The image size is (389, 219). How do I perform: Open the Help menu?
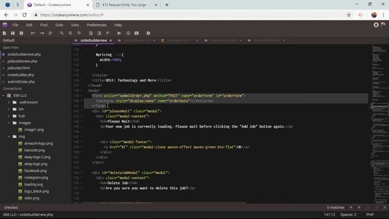[x=118, y=25]
